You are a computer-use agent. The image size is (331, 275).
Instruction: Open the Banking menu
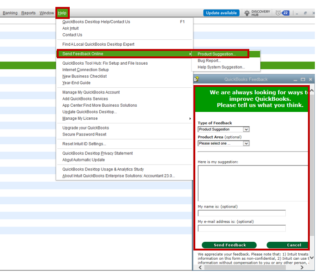(10, 13)
